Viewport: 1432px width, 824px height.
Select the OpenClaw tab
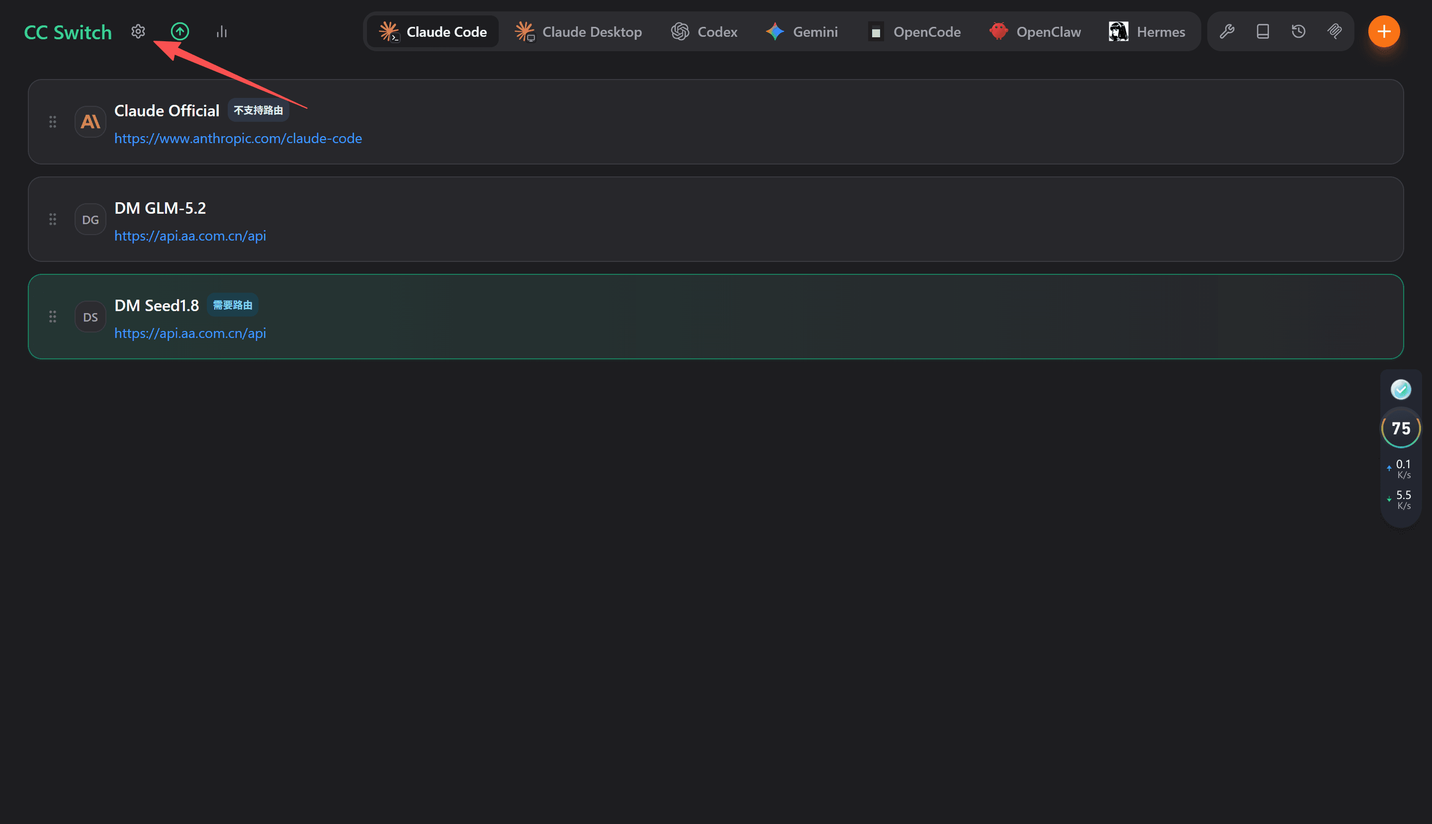tap(1035, 32)
